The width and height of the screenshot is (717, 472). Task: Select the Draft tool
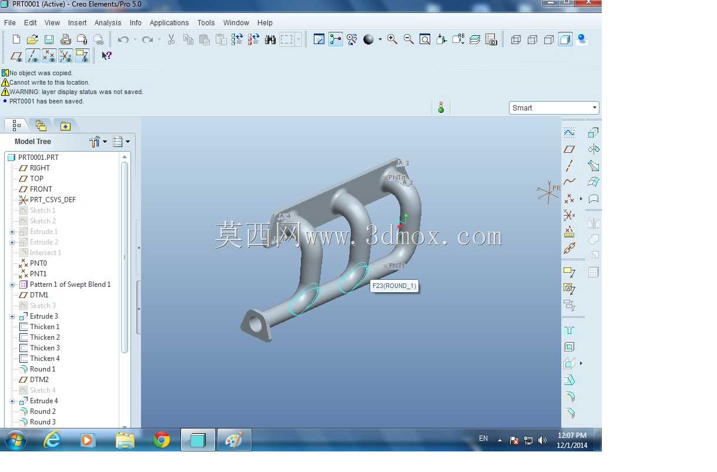pos(569,380)
